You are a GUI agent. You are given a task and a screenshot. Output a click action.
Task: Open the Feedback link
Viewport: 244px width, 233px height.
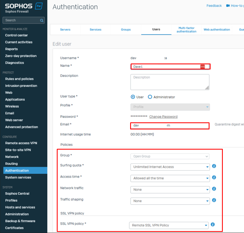point(214,6)
